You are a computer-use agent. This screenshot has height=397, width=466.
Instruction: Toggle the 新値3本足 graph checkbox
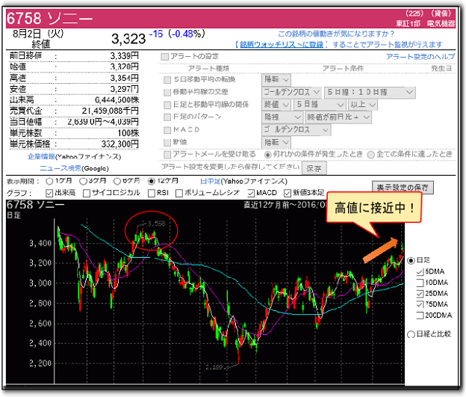[287, 193]
